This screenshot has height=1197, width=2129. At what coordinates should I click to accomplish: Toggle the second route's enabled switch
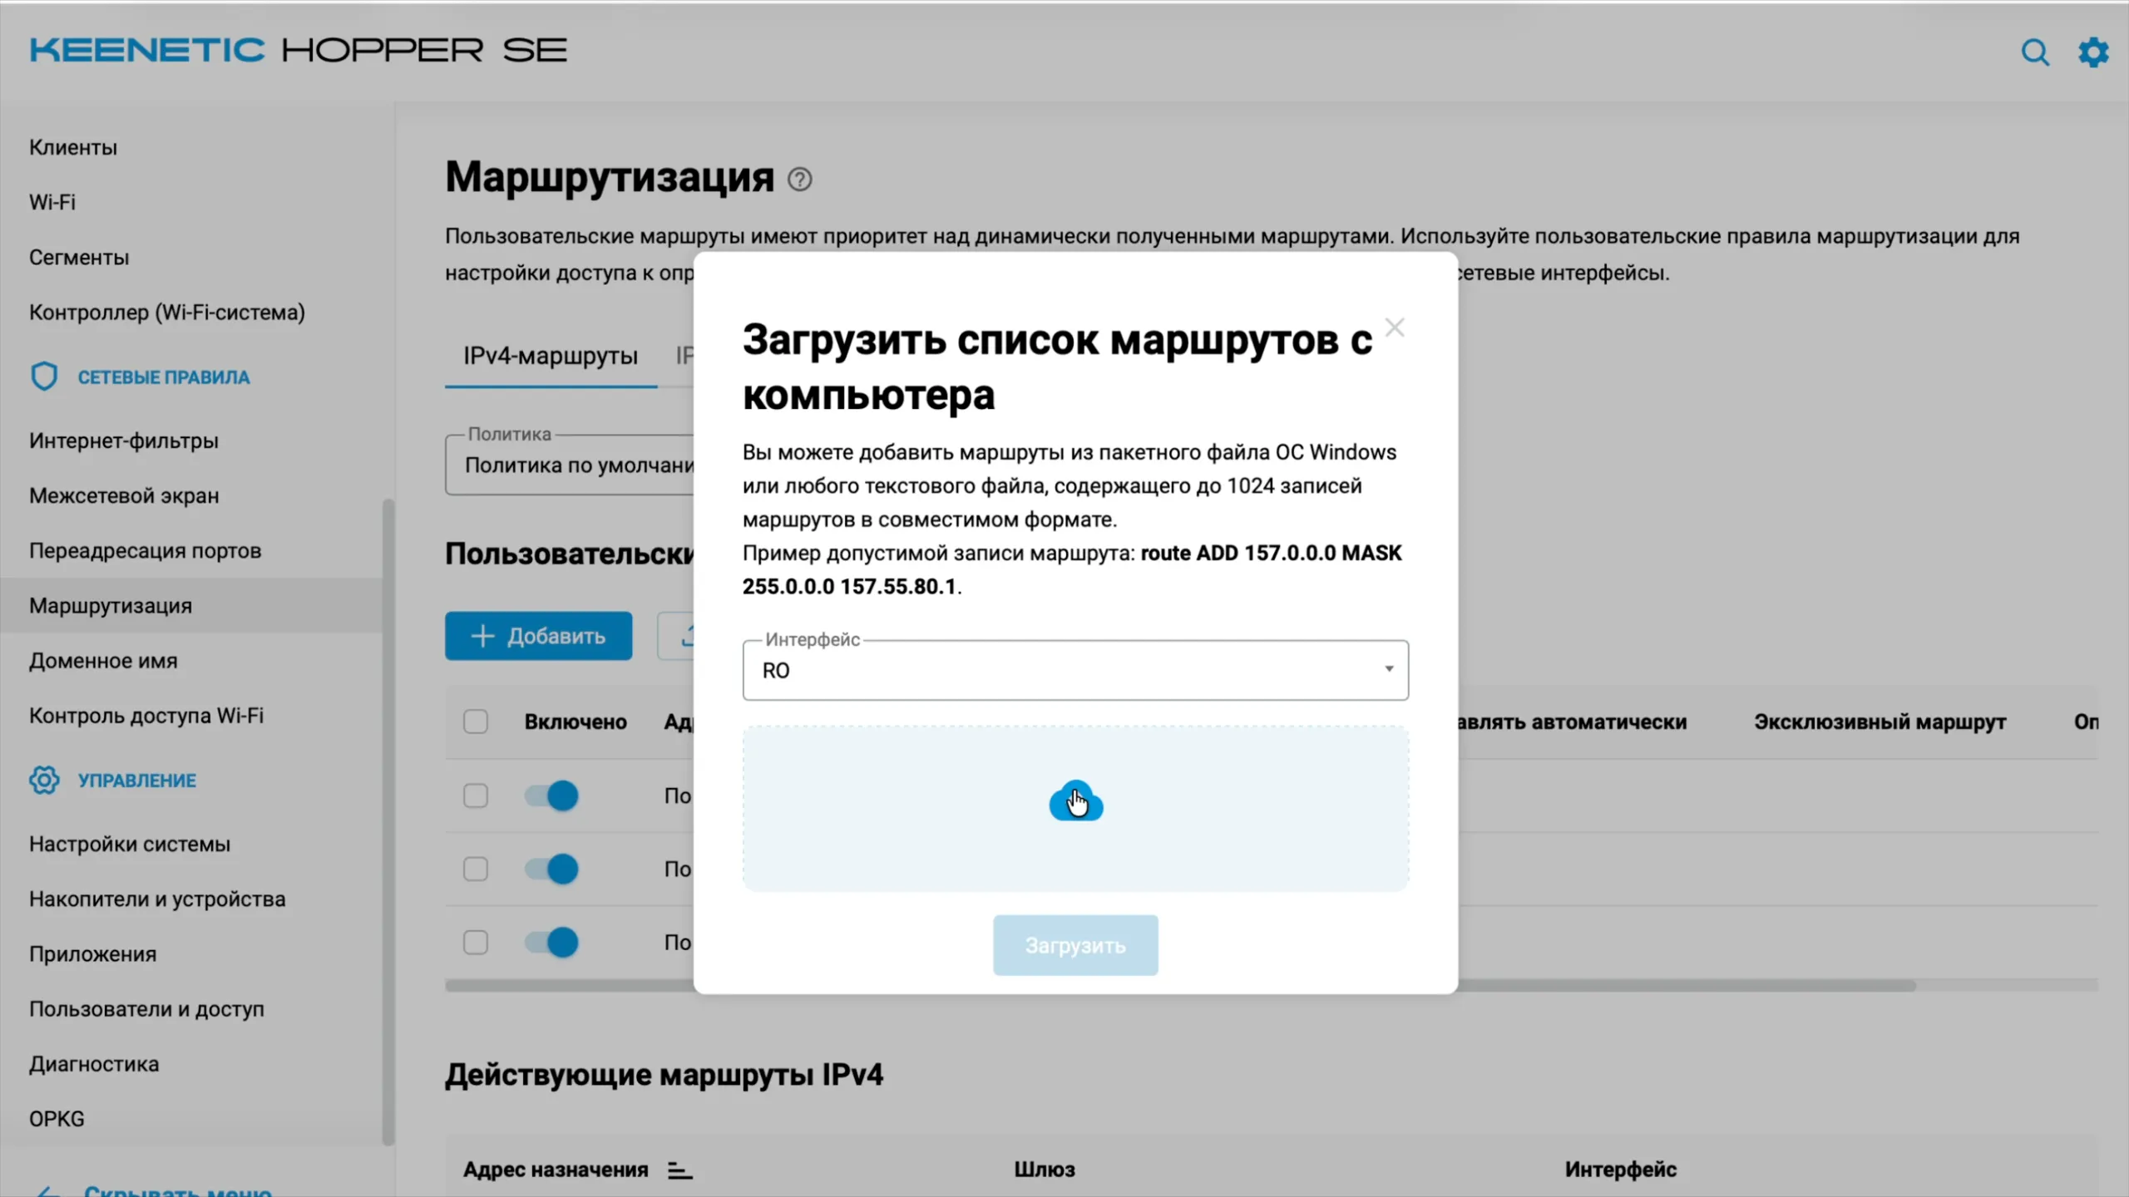pos(551,869)
